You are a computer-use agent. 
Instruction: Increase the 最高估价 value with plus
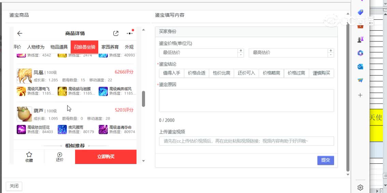pyautogui.click(x=331, y=50)
